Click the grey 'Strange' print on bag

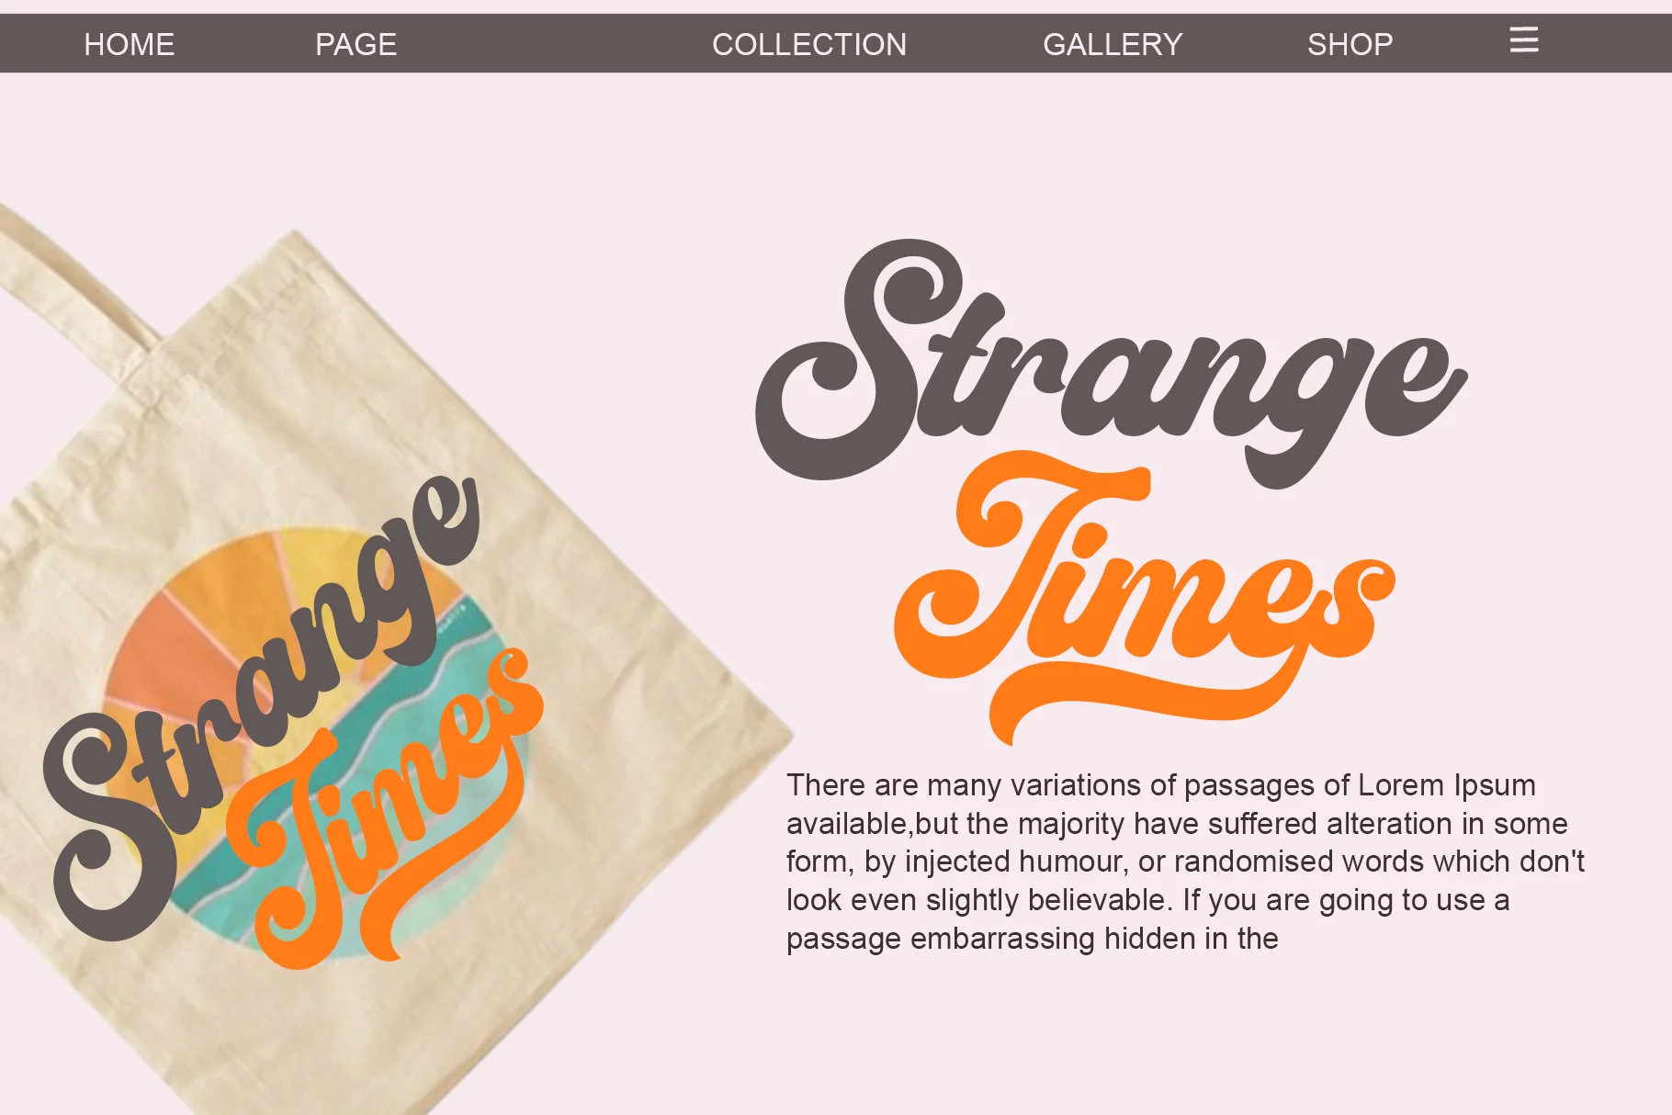point(262,707)
